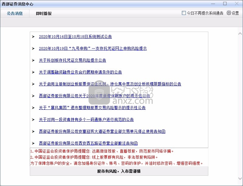Image resolution: width=243 pixels, height=186 pixels.
Task: Open the 2020年度新增休眠账户 提示性公告 link
Action: tap(94, 96)
